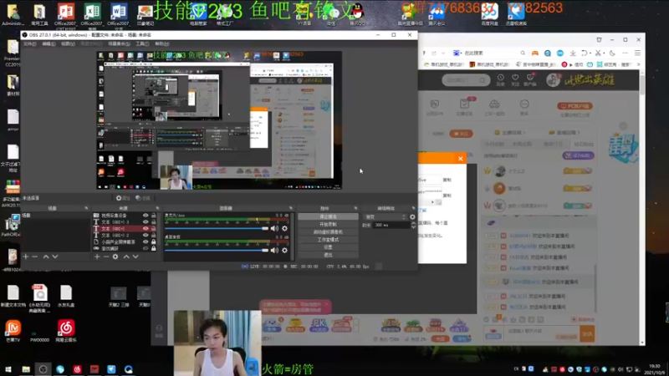Open the three-dot more menu in the browser toolbar
This screenshot has width=669, height=376.
pos(625,53)
